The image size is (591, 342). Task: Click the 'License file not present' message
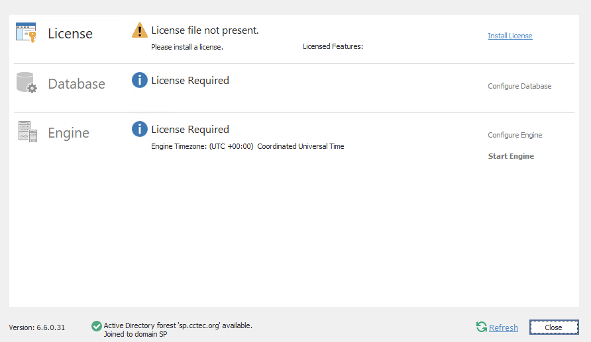205,30
